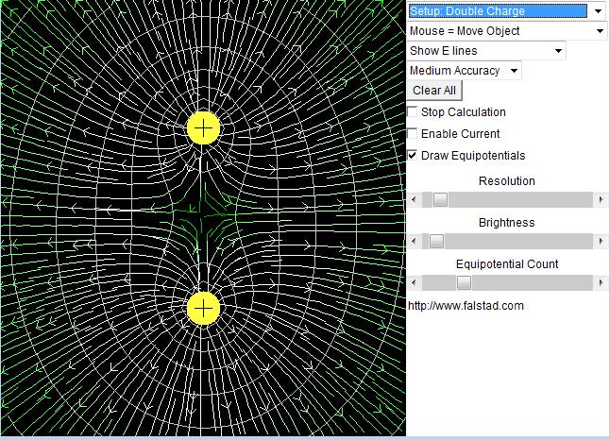Viewport: 610px width, 440px height.
Task: Click the Resolution slider thumb
Action: click(440, 199)
